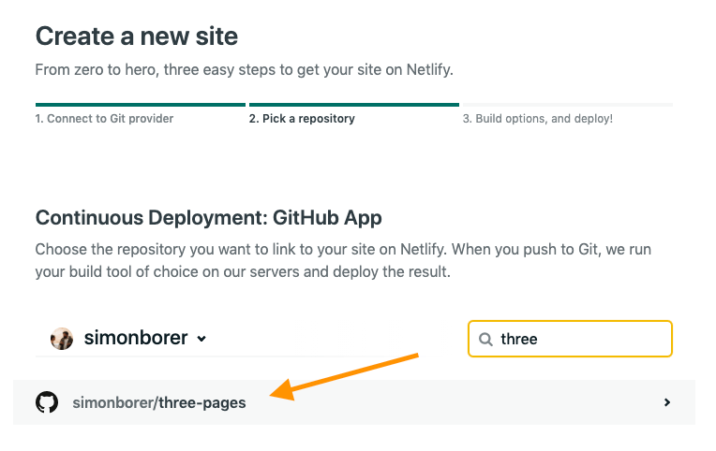This screenshot has height=451, width=716.
Task: Click second green progress bar segment
Action: 354,105
